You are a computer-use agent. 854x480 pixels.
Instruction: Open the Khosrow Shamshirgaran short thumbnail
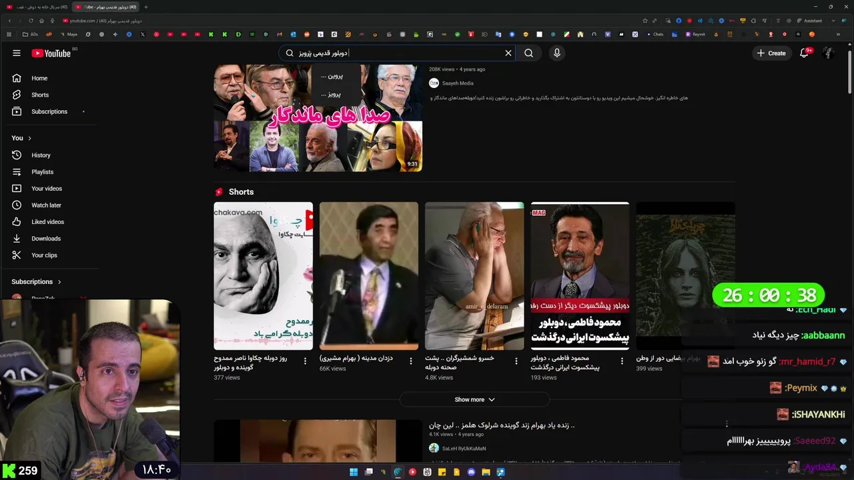point(474,276)
